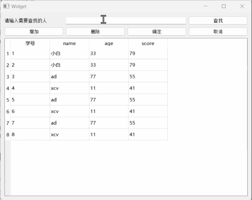Viewport: 252px width, 200px height.
Task: Select the score column header
Action: point(148,43)
